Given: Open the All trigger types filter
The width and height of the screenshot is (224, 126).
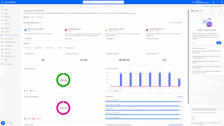Looking at the screenshot, I should 69,48.
